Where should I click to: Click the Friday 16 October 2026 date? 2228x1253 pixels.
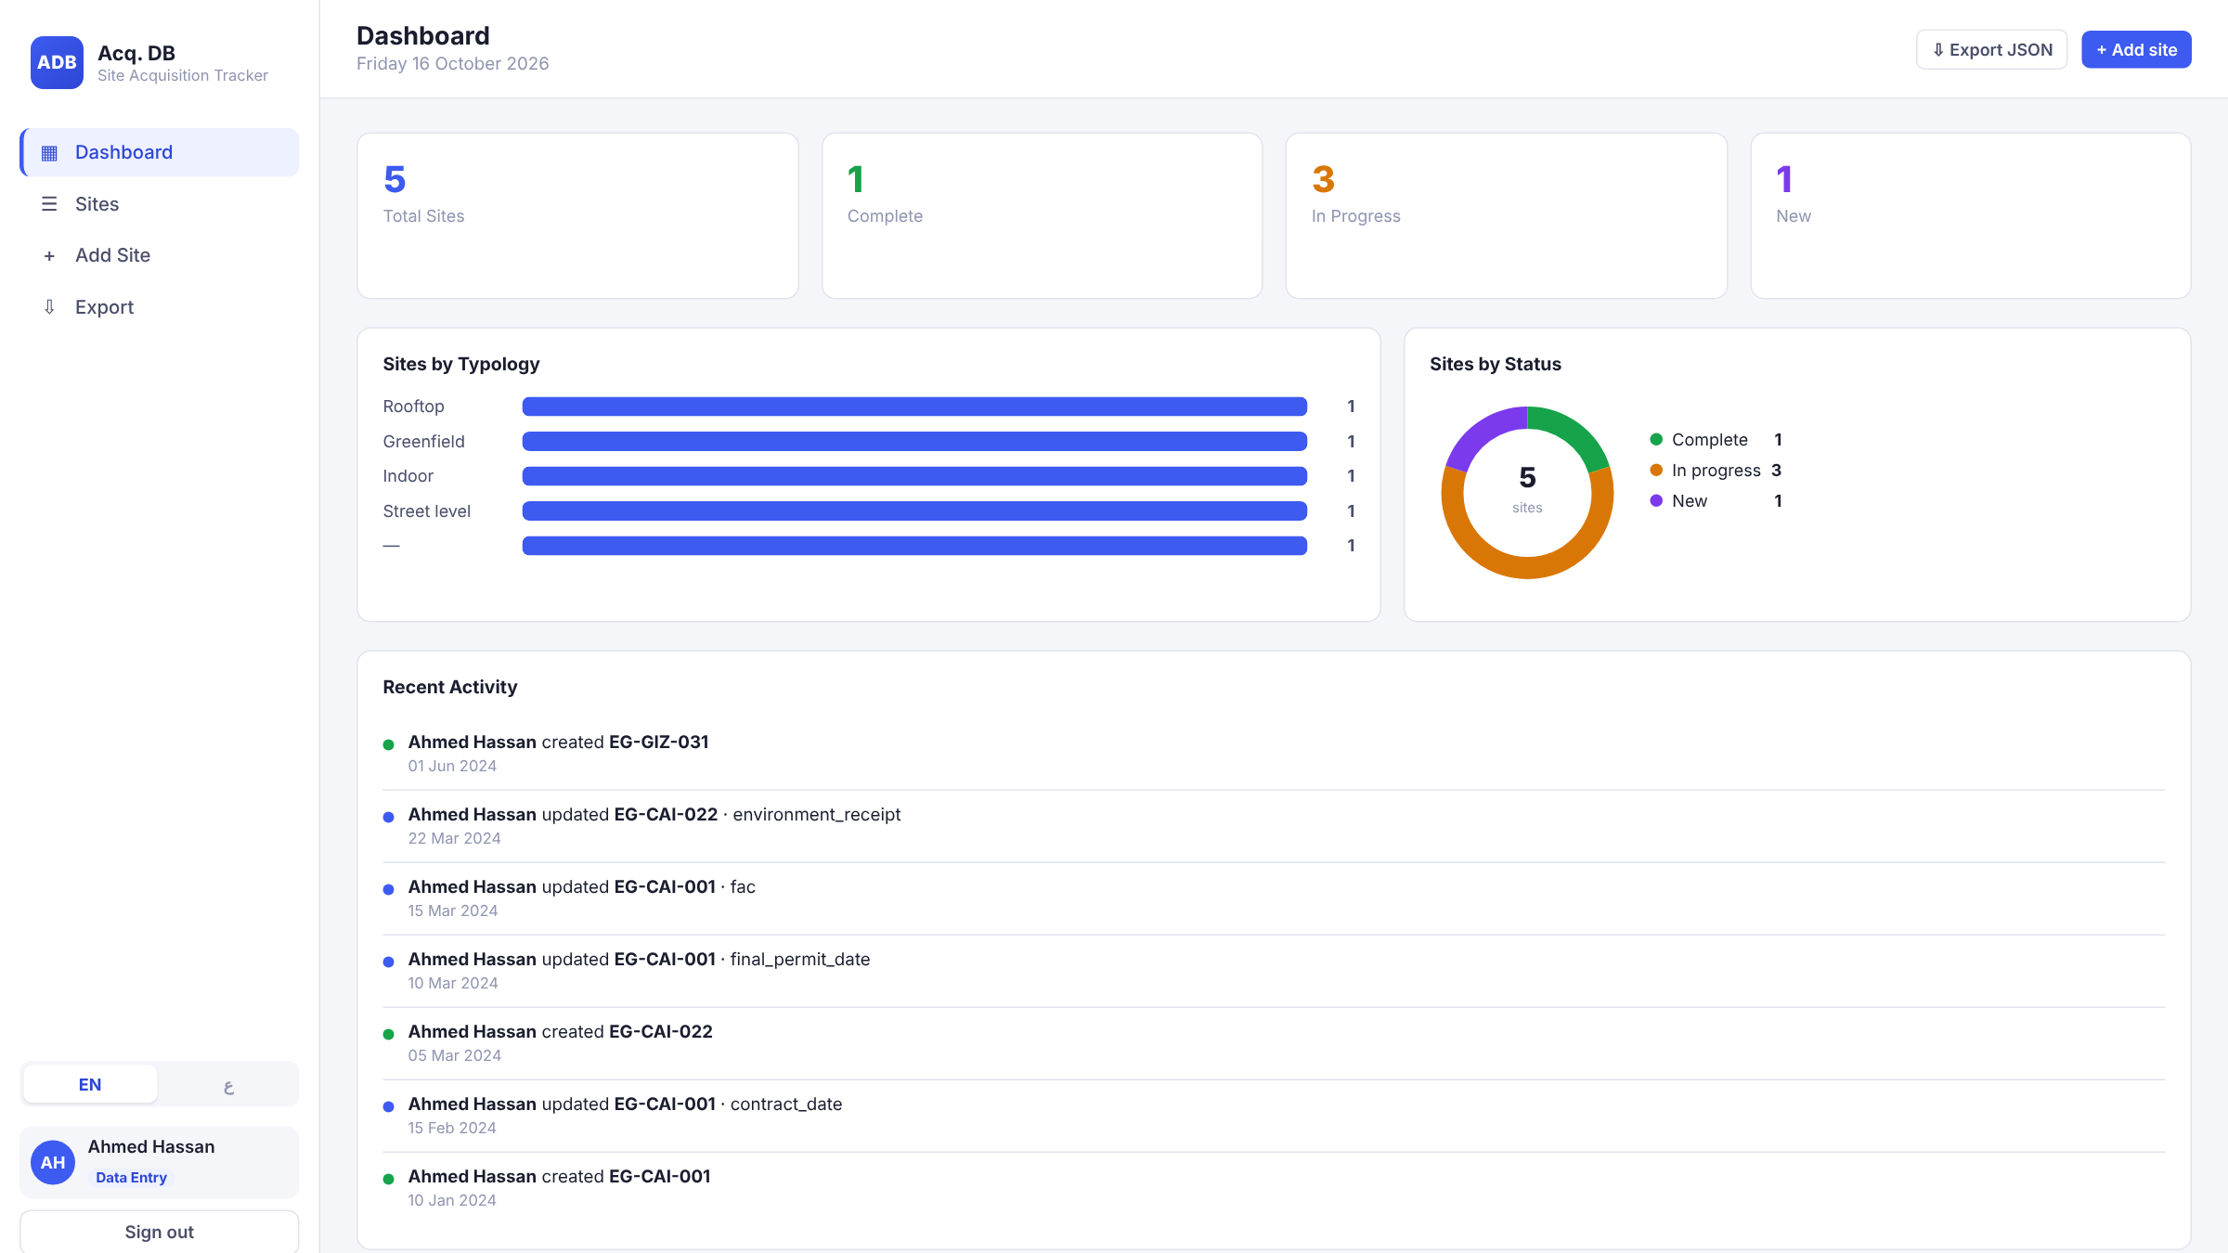click(452, 63)
